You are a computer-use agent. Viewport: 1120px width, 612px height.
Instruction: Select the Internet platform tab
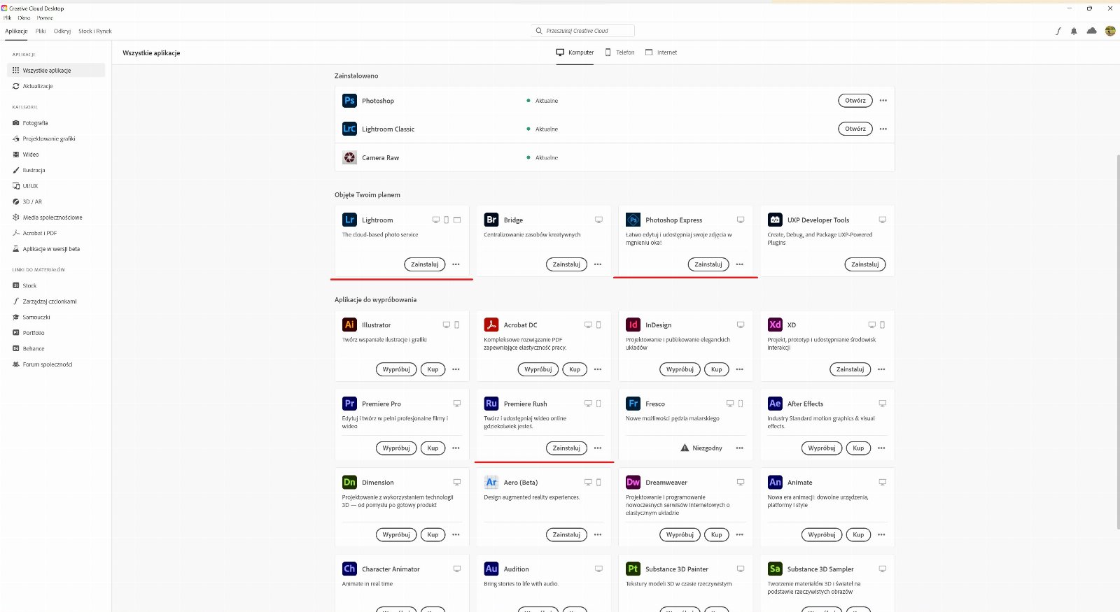[661, 52]
